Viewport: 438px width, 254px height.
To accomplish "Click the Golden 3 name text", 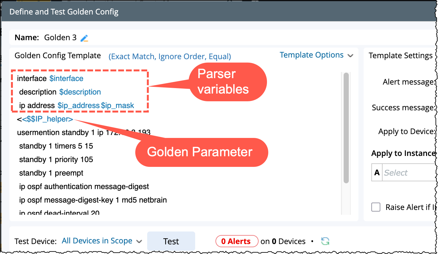I will point(60,38).
